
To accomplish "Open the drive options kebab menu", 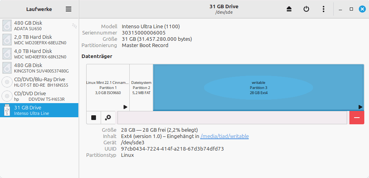I will tap(323, 9).
